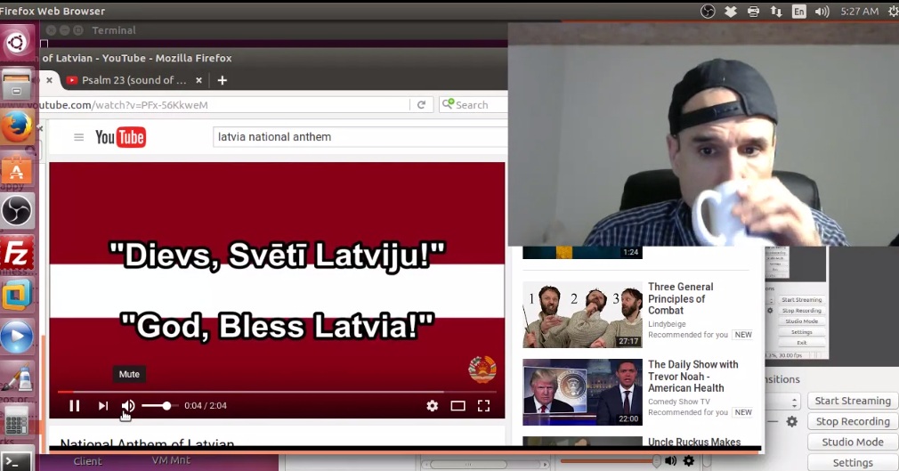Open OBS Settings button
This screenshot has height=471, width=899.
click(853, 462)
